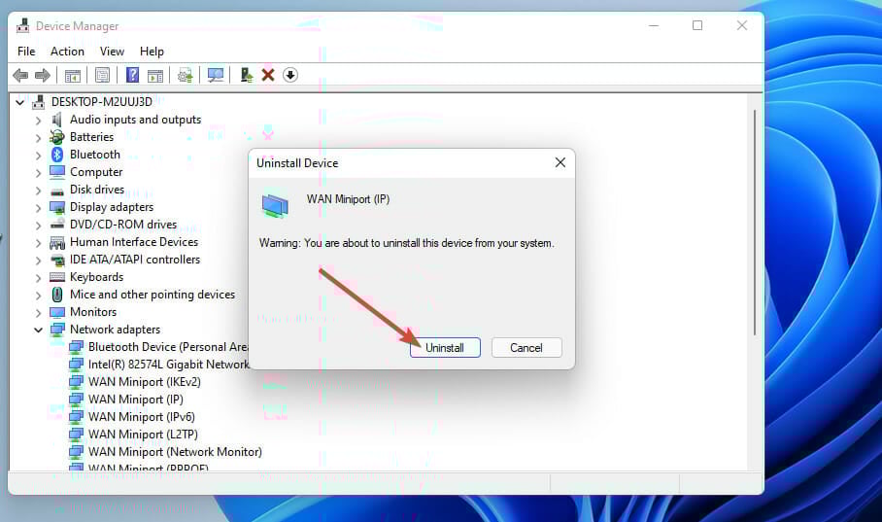The height and width of the screenshot is (522, 882).
Task: Expand Audio inputs and outputs
Action: pos(38,121)
